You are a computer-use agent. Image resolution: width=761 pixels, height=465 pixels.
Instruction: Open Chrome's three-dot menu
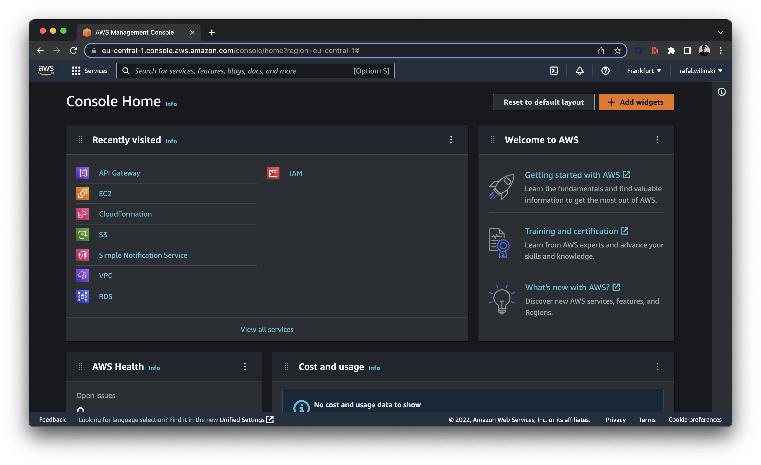721,51
